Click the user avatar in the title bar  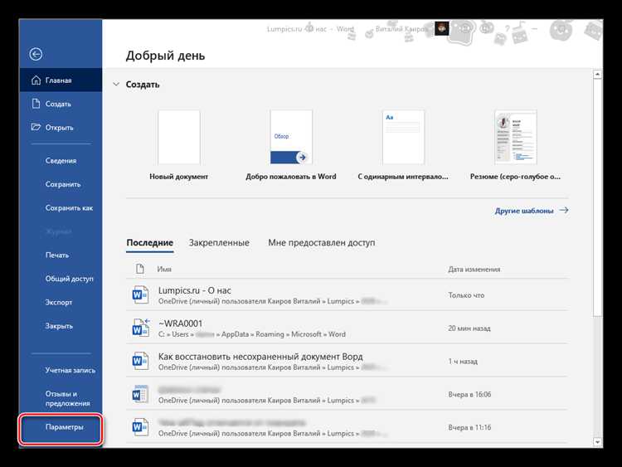[x=441, y=28]
